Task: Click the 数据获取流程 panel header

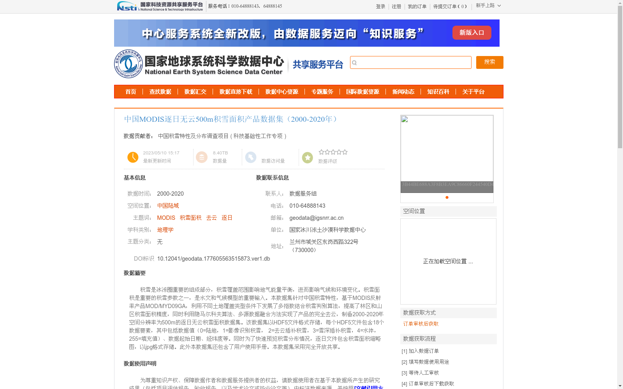Action: (x=449, y=339)
